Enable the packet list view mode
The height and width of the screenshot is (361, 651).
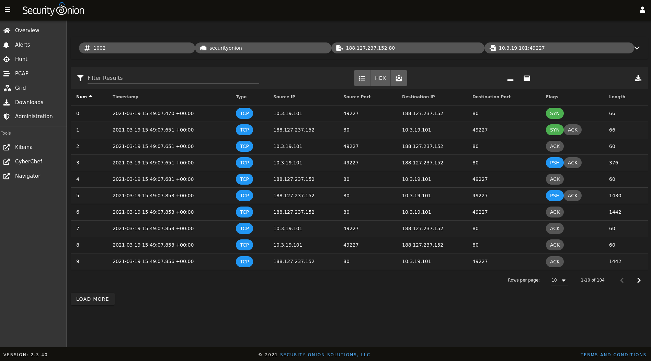click(x=362, y=78)
